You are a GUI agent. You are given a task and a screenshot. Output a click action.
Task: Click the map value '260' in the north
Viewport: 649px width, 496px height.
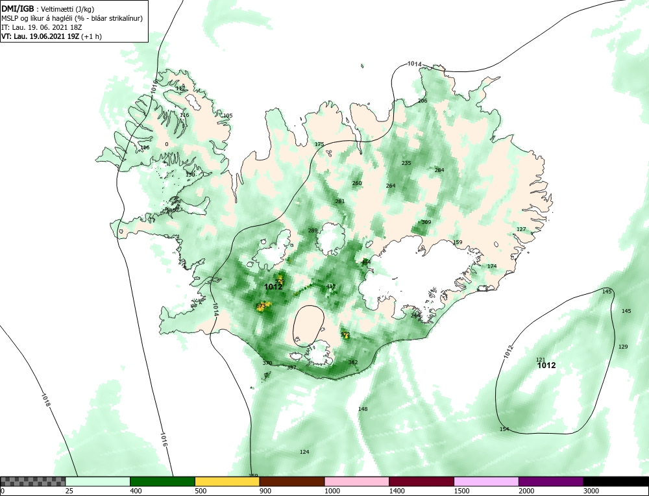coord(357,184)
